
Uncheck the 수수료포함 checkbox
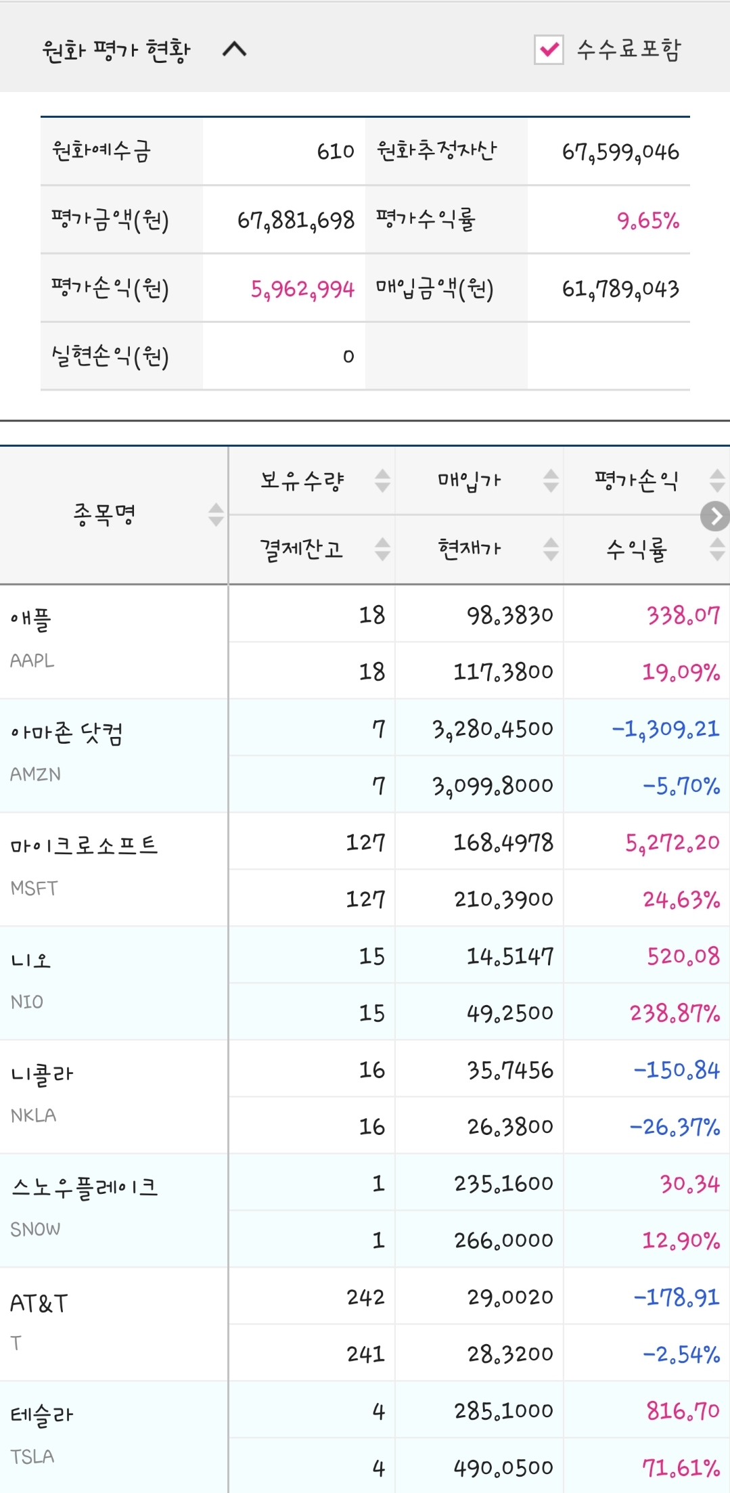coord(549,49)
